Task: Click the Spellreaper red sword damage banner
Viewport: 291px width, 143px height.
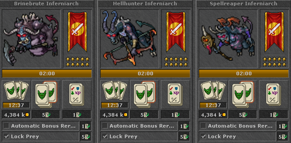Action: click(x=274, y=32)
